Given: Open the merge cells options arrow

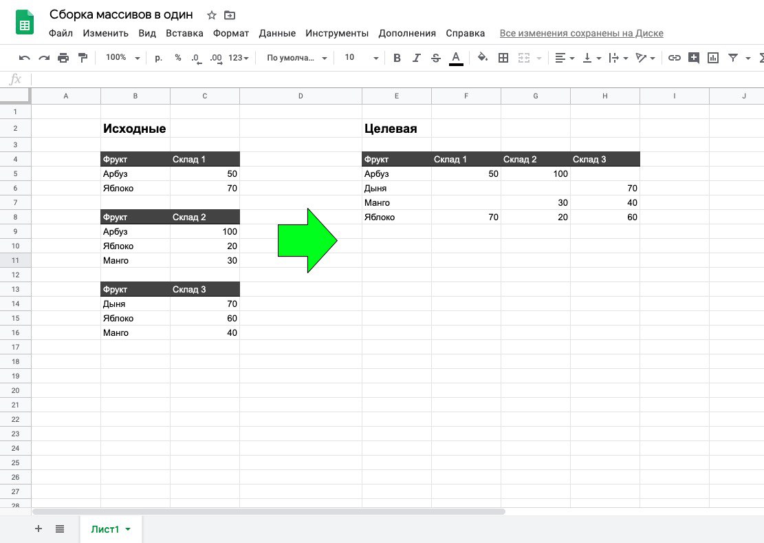Looking at the screenshot, I should [539, 58].
